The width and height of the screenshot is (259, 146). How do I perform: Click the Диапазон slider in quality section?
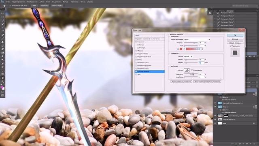[191, 74]
